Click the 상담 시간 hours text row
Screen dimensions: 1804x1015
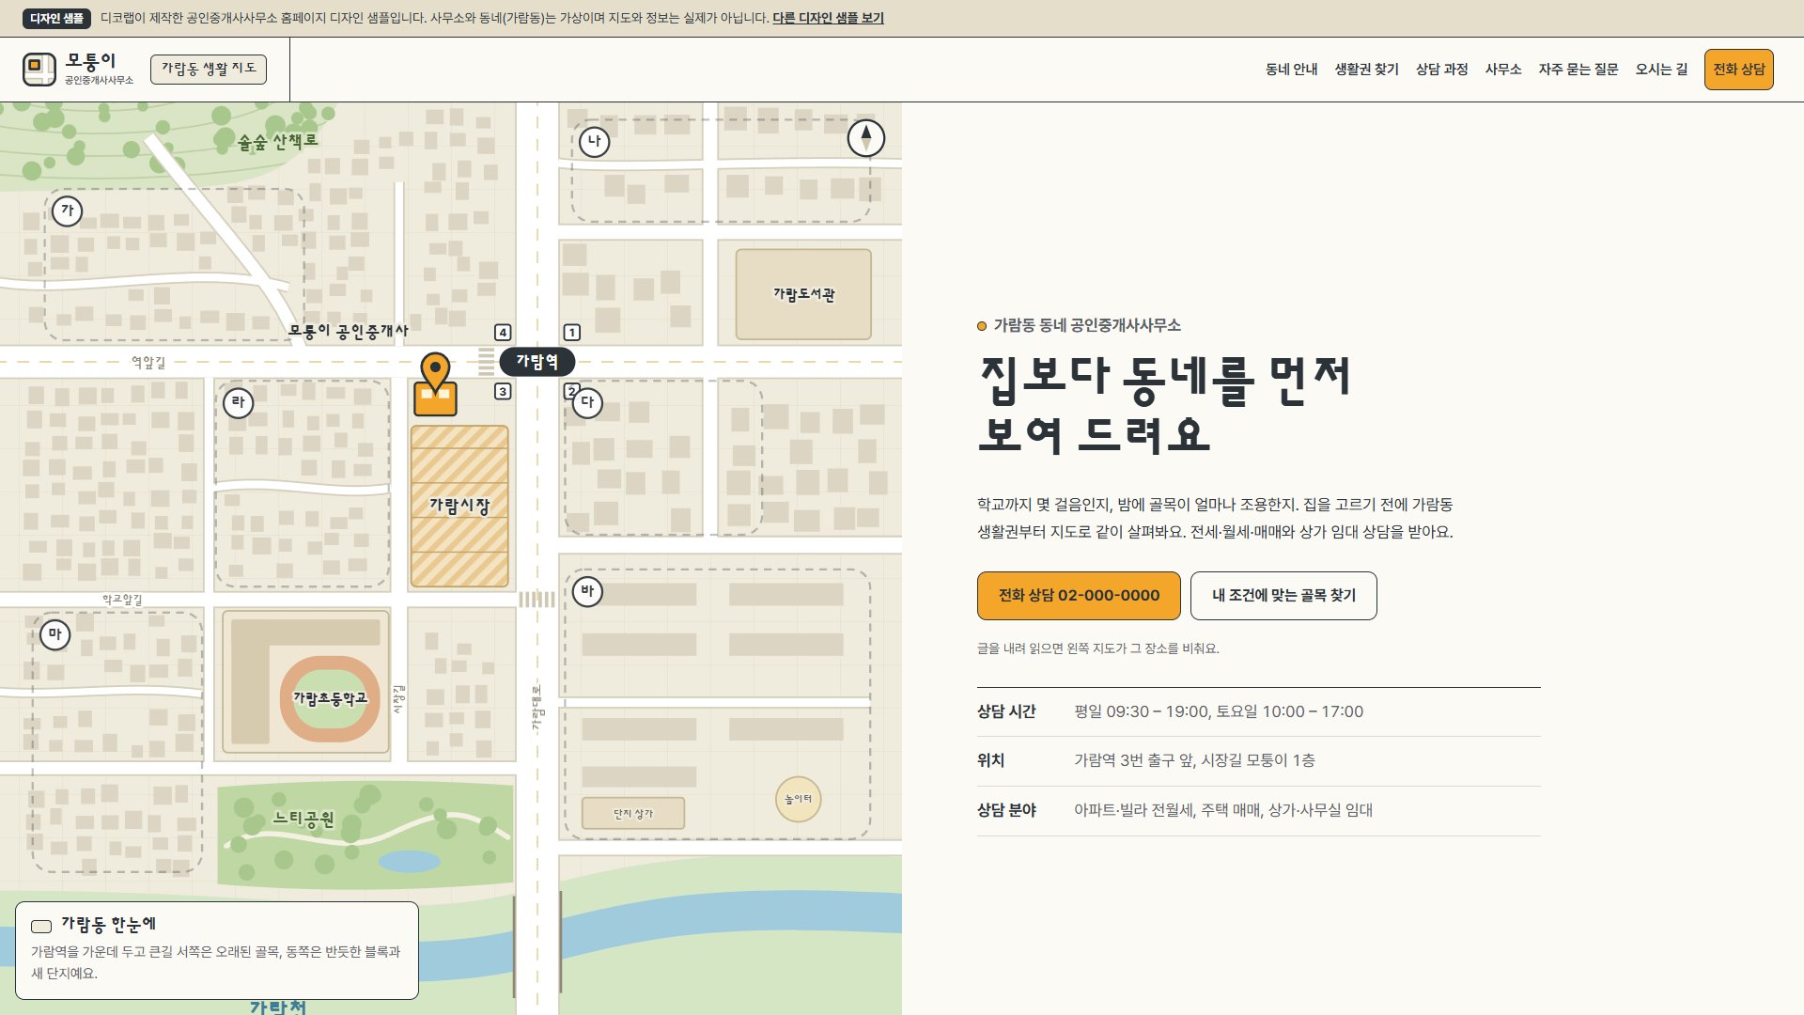point(1259,712)
